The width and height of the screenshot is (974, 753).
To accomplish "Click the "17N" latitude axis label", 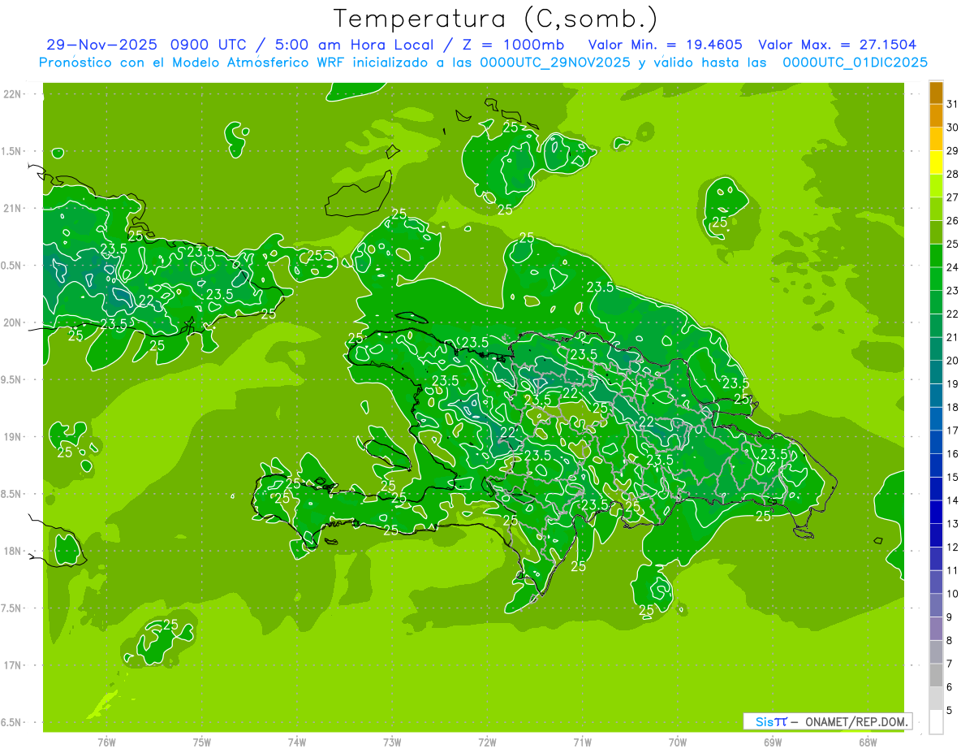I will (x=12, y=665).
